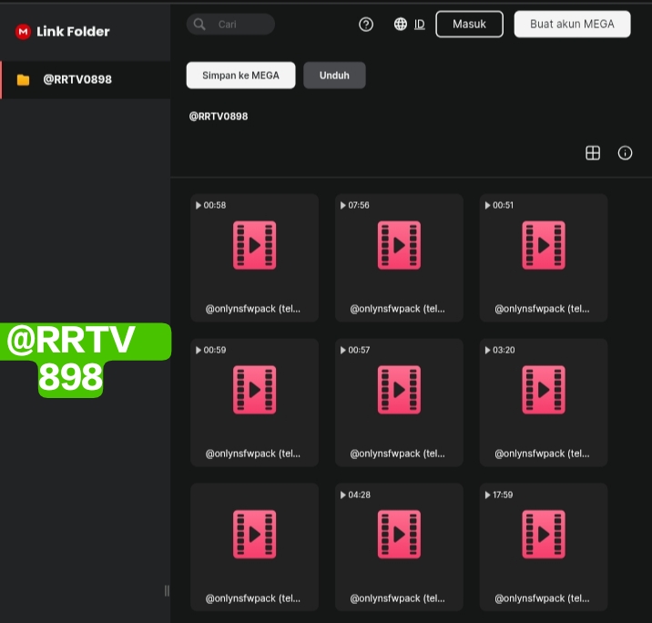
Task: Open the info panel icon
Action: 625,153
